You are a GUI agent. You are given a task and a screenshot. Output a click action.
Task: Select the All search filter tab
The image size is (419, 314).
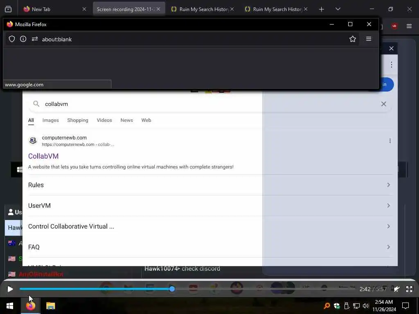(x=31, y=121)
